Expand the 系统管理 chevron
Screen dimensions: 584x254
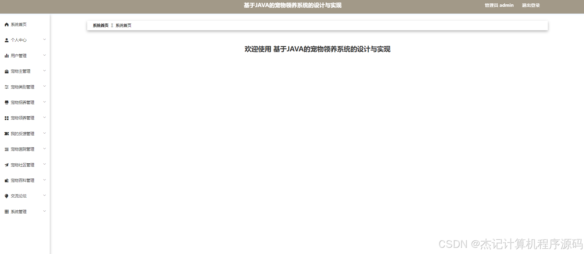(45, 211)
